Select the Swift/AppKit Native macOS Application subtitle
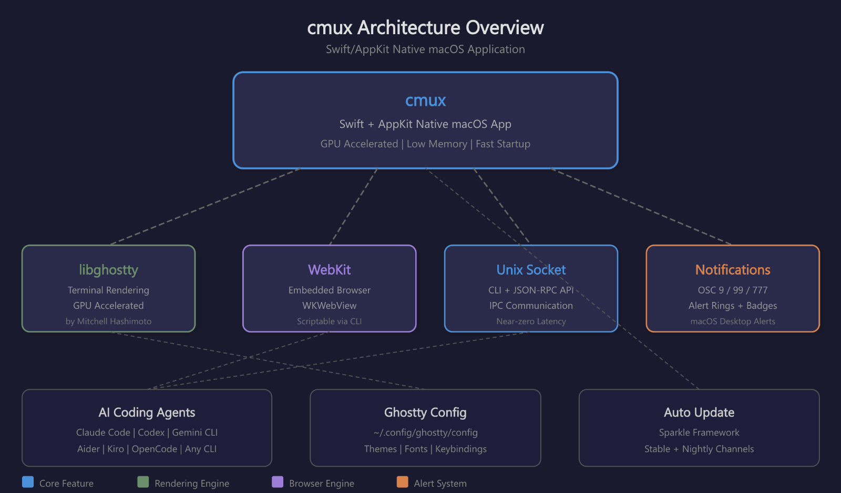The image size is (841, 493). (x=425, y=49)
